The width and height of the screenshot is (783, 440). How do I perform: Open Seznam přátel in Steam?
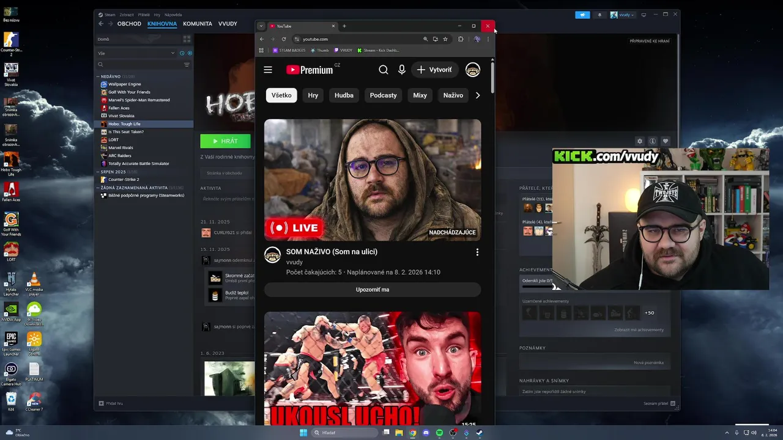(x=659, y=403)
